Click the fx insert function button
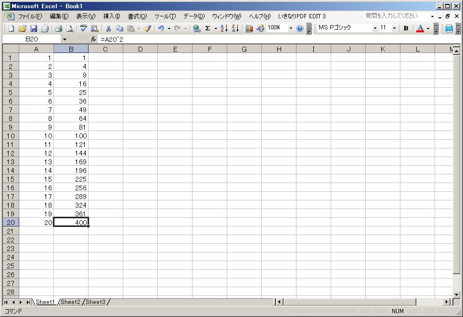The image size is (463, 317). pos(93,39)
